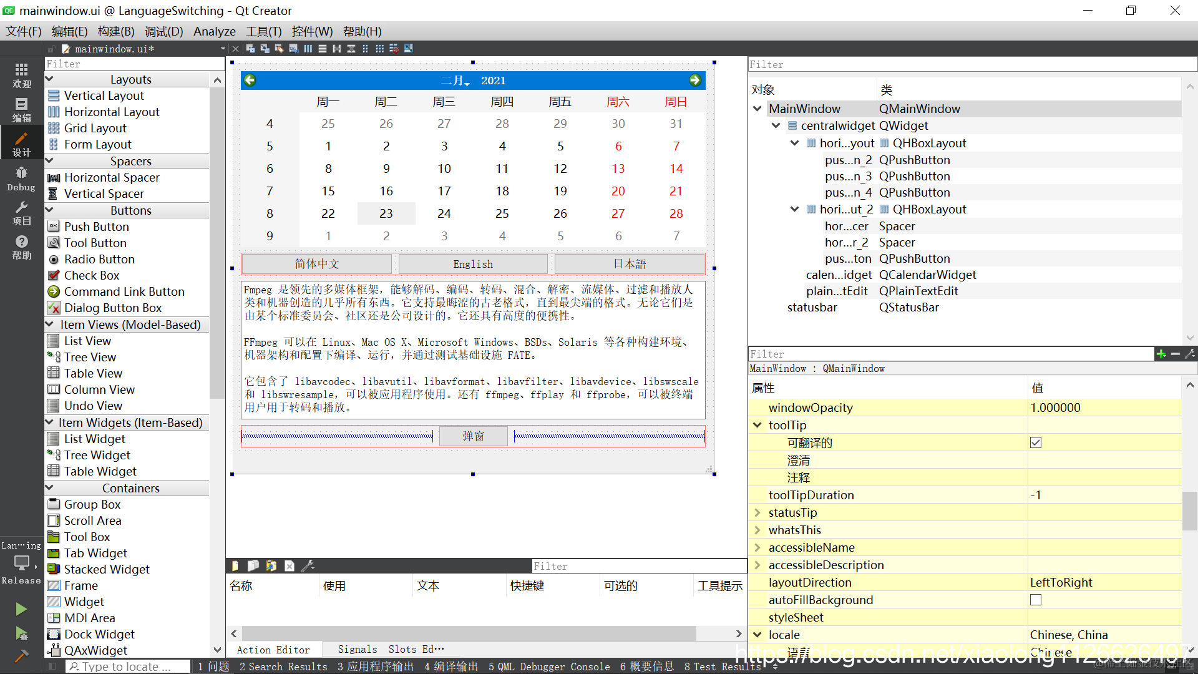The image size is (1198, 674).
Task: Remove dynamic property with minus icon
Action: pyautogui.click(x=1176, y=354)
